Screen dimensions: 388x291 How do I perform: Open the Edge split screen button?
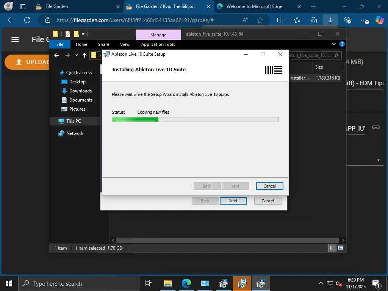coord(280,20)
